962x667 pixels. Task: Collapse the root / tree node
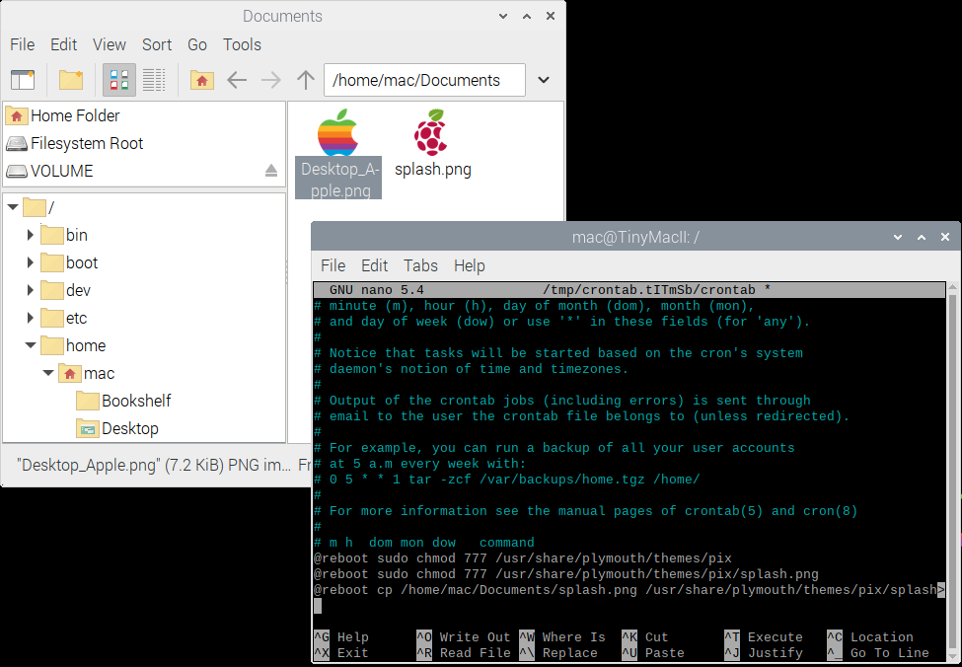point(13,207)
